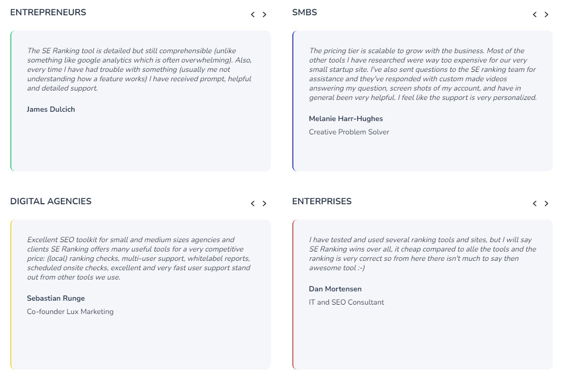
Task: Go to previous Digital Agencies testimonial
Action: click(x=253, y=203)
